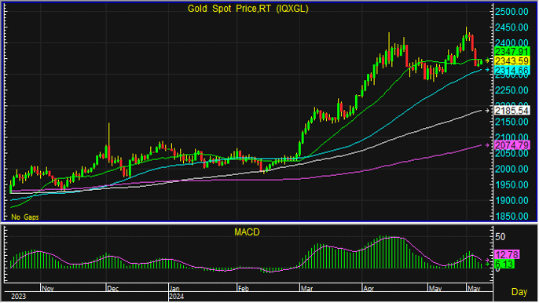Click the 2023 year label
The height and width of the screenshot is (303, 539).
click(18, 297)
